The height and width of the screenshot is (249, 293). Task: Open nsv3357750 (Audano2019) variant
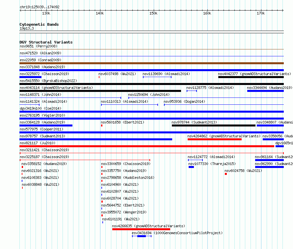[x=124, y=171]
